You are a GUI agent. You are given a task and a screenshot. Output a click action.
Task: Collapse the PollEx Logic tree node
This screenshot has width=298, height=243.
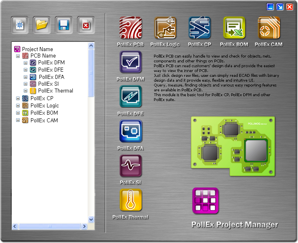18,105
